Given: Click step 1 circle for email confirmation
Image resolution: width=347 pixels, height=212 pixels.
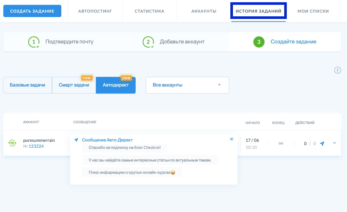Looking at the screenshot, I should 34,42.
